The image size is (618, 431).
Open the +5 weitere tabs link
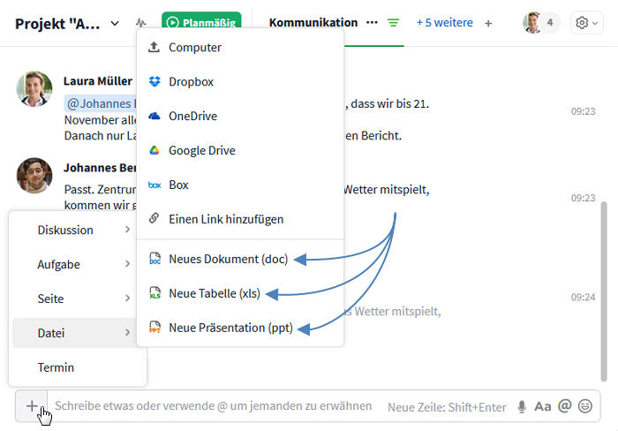pyautogui.click(x=444, y=23)
